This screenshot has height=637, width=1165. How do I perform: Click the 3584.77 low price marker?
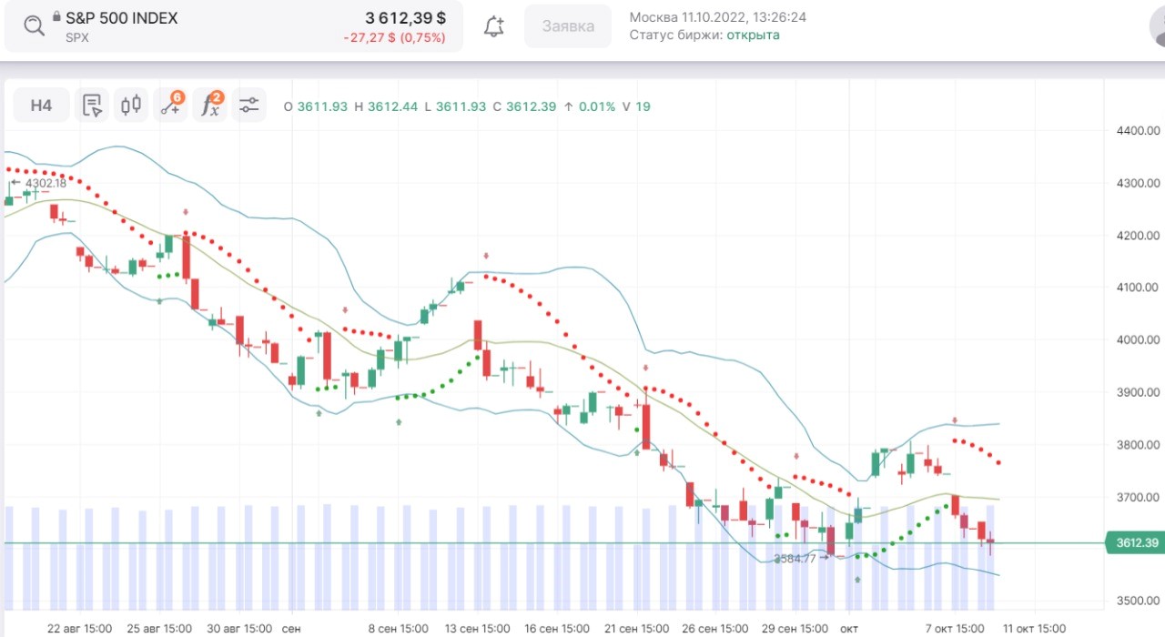click(794, 559)
